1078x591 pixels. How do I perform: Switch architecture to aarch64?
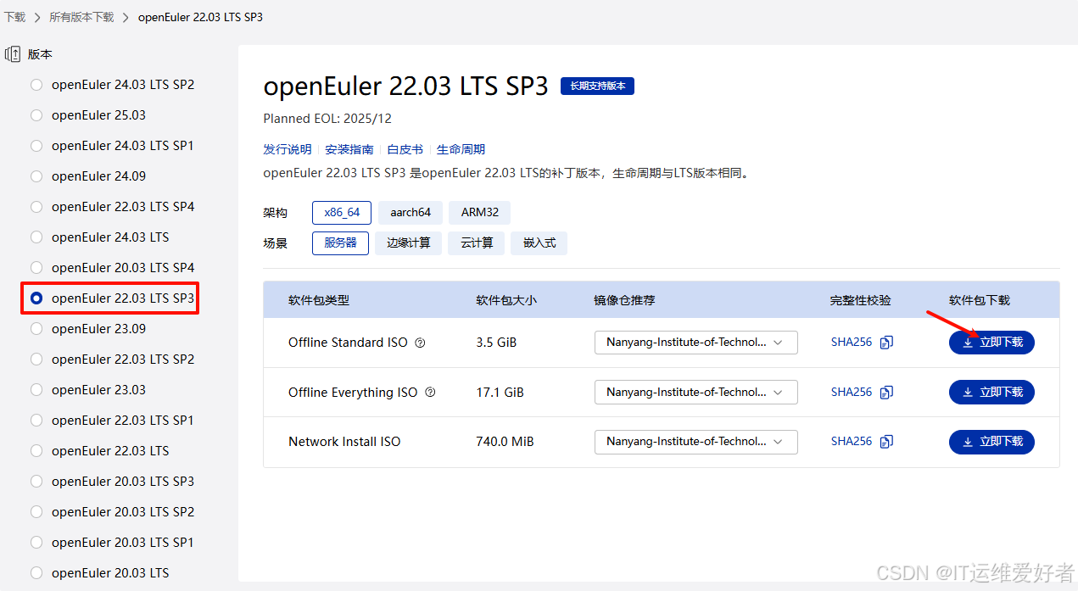pos(411,213)
